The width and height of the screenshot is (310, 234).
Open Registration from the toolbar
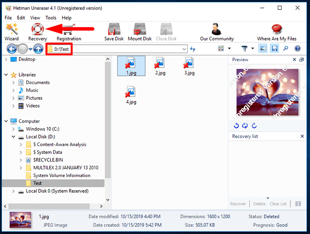69,32
